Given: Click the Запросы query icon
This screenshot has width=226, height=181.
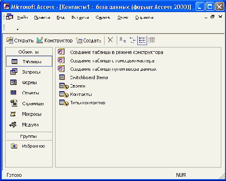Looking at the screenshot, I should click(x=14, y=72).
